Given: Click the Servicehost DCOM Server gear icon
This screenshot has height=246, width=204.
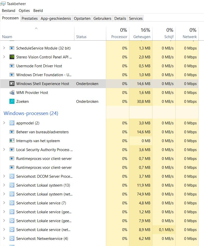Looking at the screenshot, I should (x=12, y=176).
